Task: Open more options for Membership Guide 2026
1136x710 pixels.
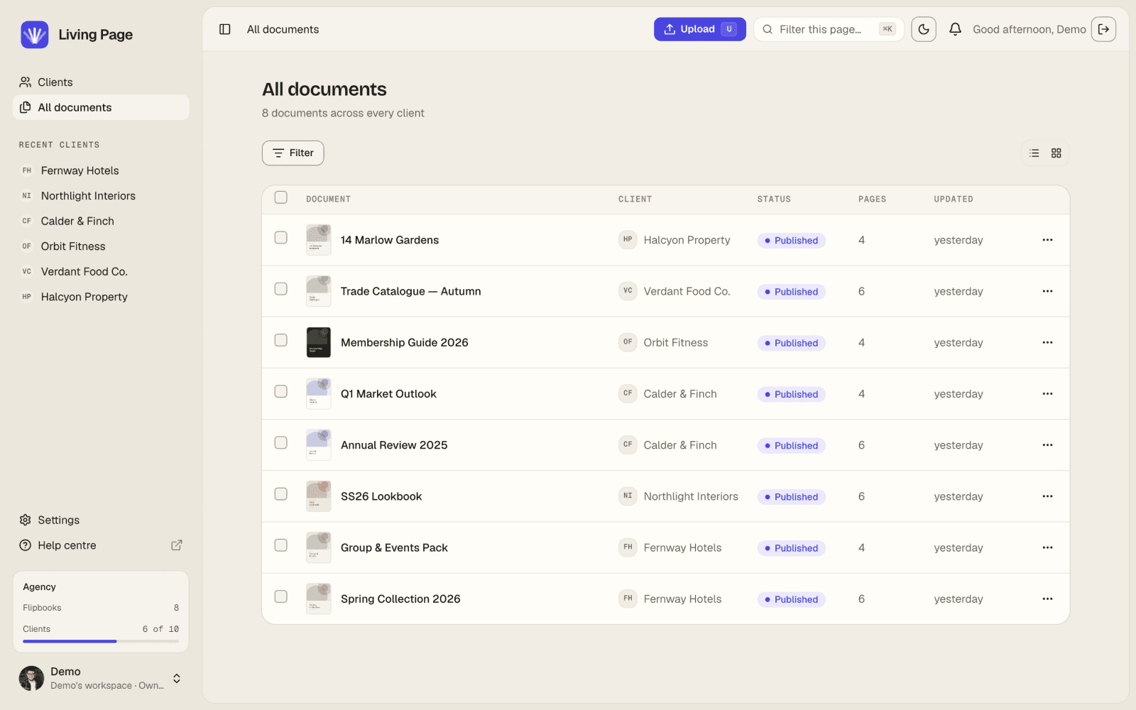Action: coord(1047,342)
